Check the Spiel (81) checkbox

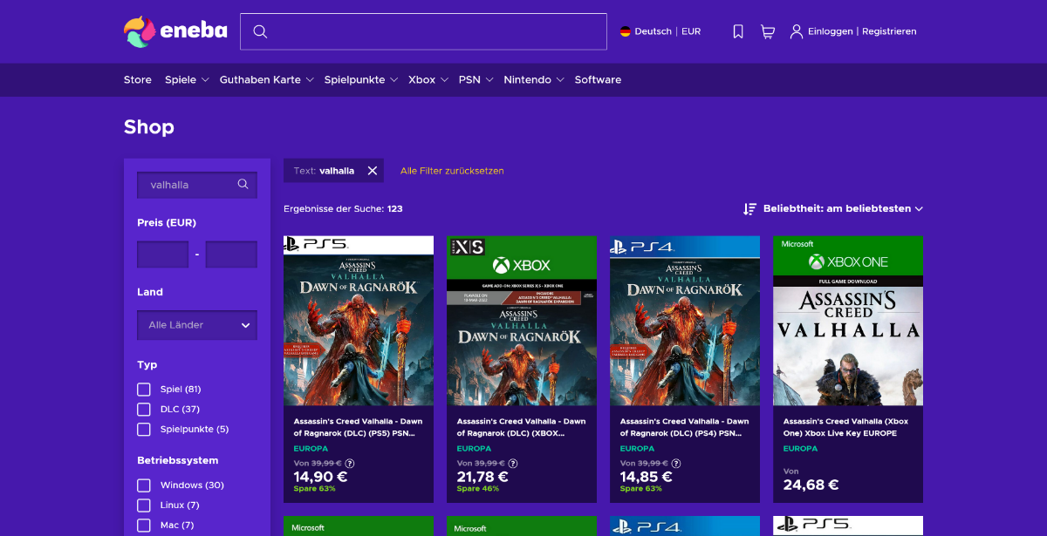click(x=144, y=389)
